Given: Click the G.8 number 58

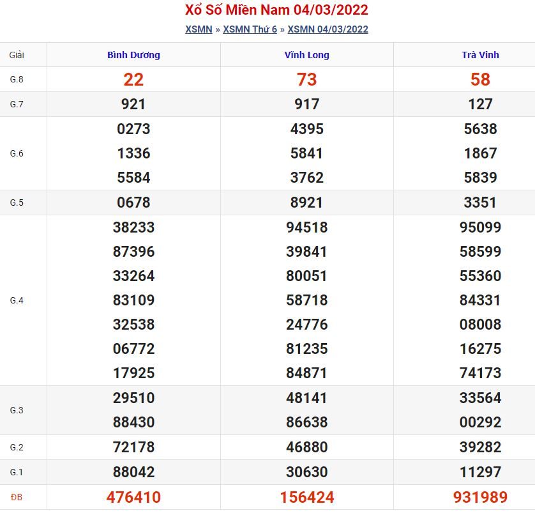Looking at the screenshot, I should [x=480, y=79].
